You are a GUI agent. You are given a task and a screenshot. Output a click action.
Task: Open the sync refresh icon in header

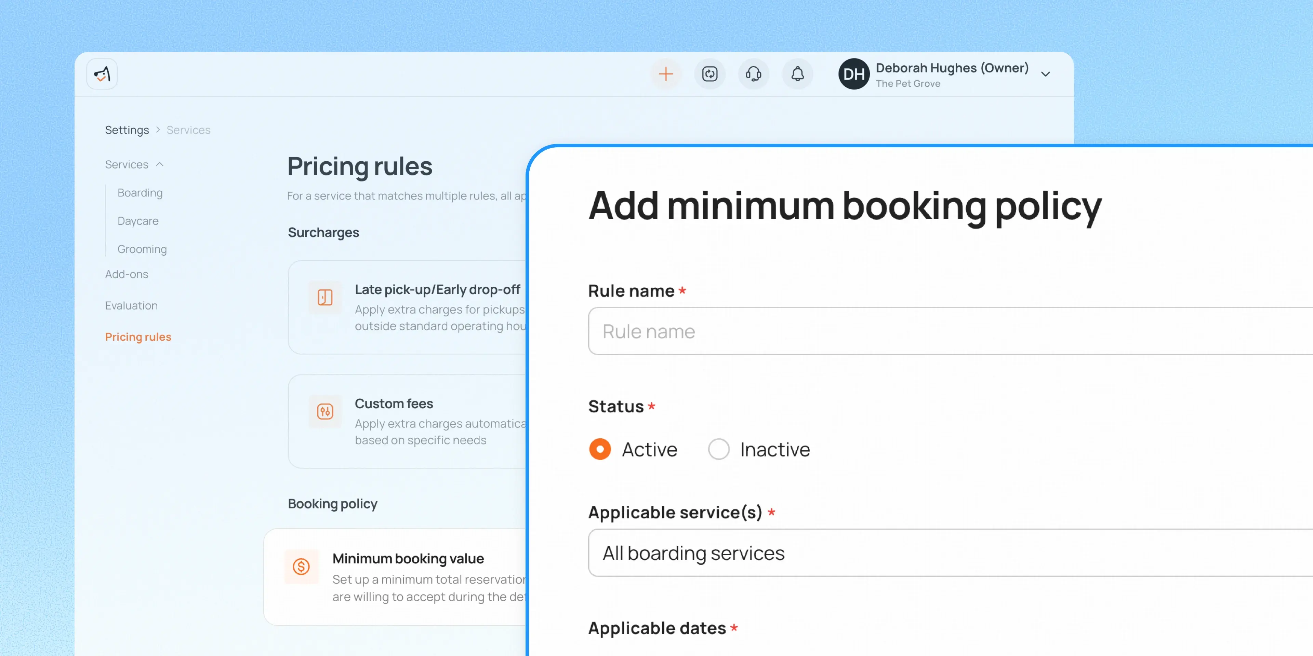click(x=709, y=74)
